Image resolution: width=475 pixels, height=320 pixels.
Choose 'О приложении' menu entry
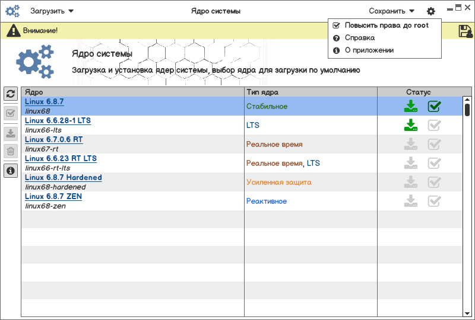(369, 50)
